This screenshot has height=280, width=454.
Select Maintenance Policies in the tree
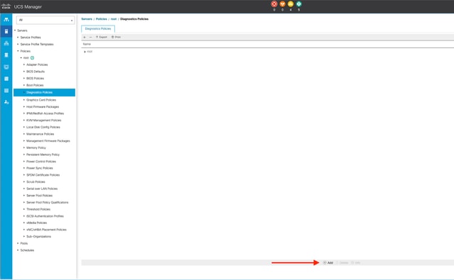coord(40,134)
